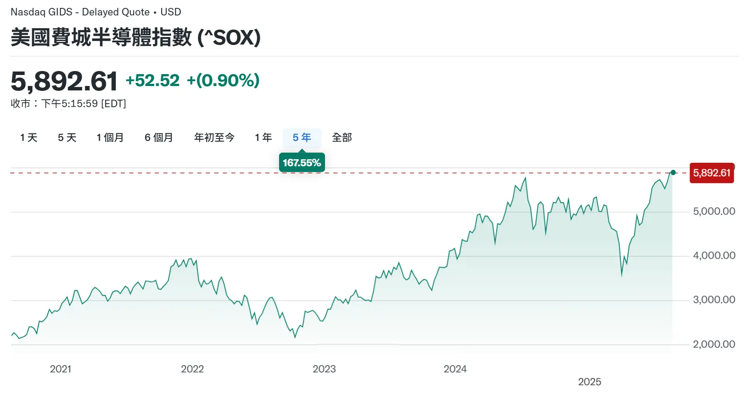Click the 2021 axis label
748x393 pixels.
61,369
